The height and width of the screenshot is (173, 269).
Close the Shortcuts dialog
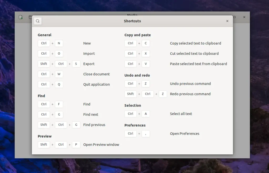[x=227, y=21]
